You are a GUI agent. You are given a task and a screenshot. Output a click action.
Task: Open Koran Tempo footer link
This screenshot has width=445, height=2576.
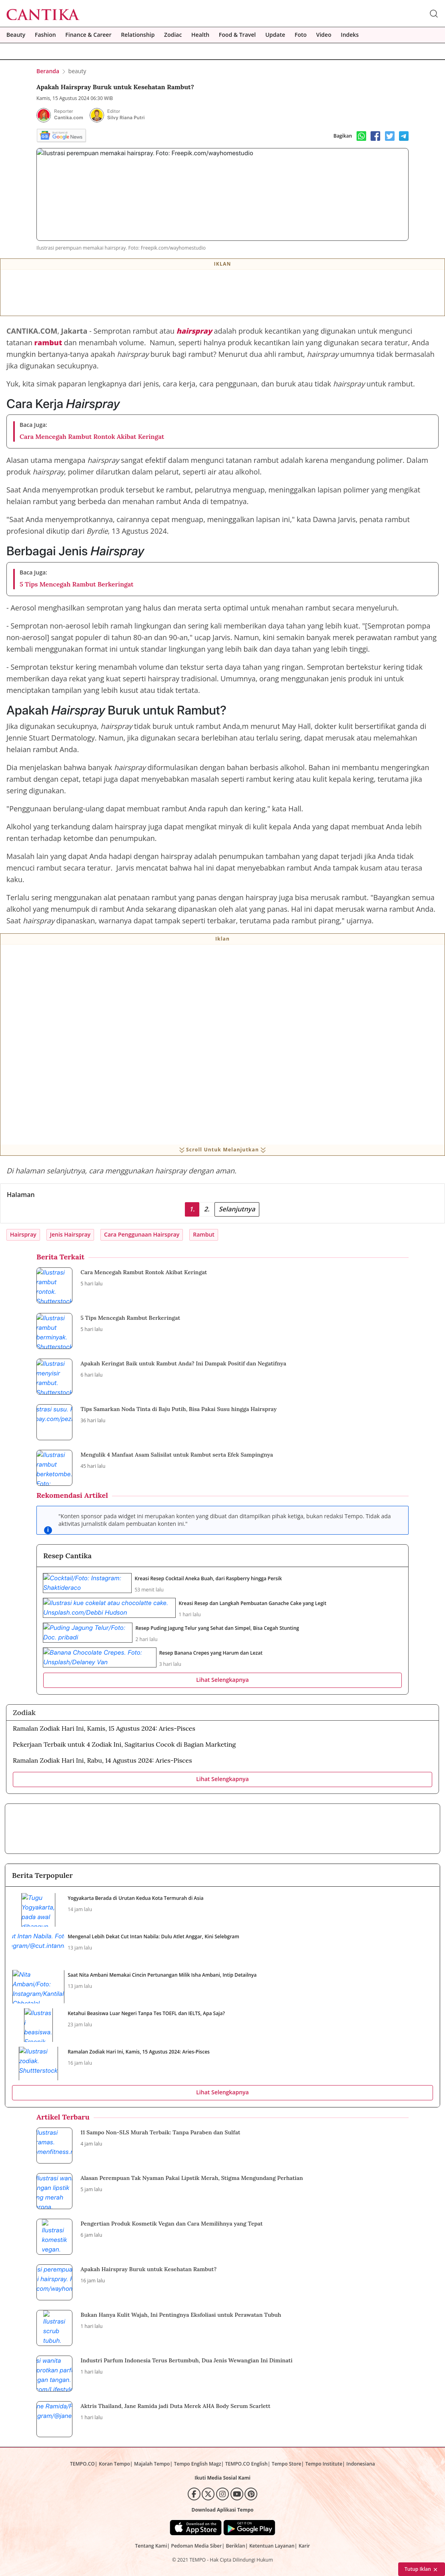114,2464
